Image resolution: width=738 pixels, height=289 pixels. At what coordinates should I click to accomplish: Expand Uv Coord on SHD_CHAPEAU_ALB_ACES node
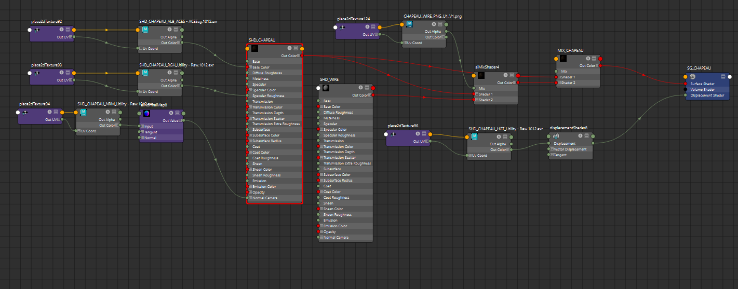pyautogui.click(x=140, y=48)
